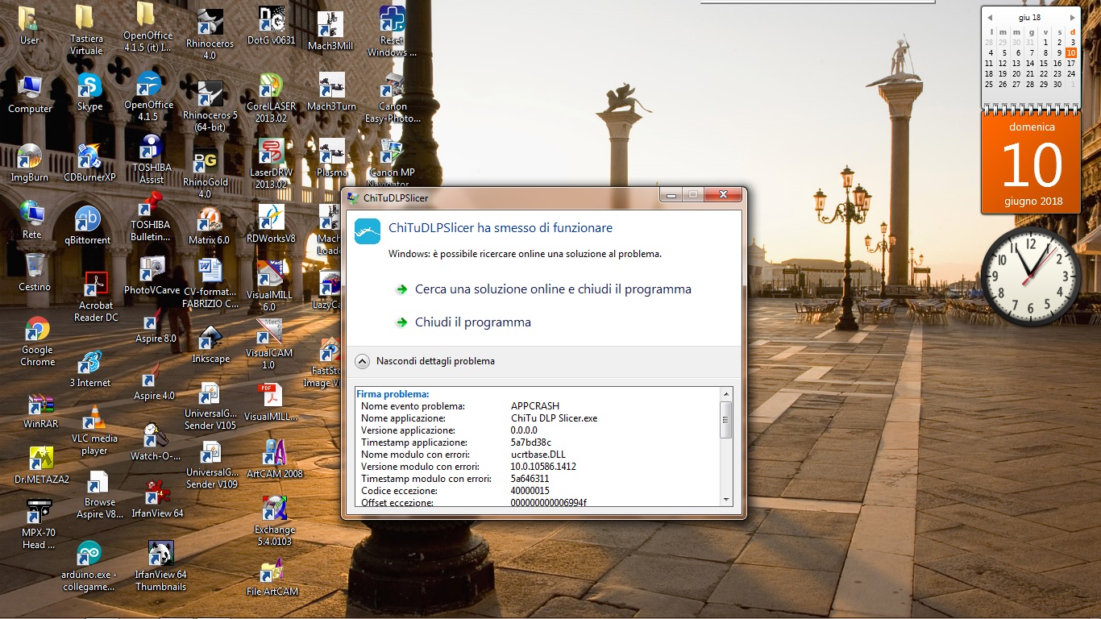Select the Mach3Mill desktop shortcut
Screen dimensions: 1101x619
(x=330, y=24)
